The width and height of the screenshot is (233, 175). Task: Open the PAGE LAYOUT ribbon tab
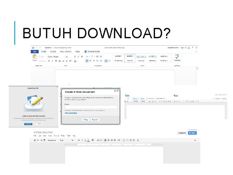click(65, 52)
